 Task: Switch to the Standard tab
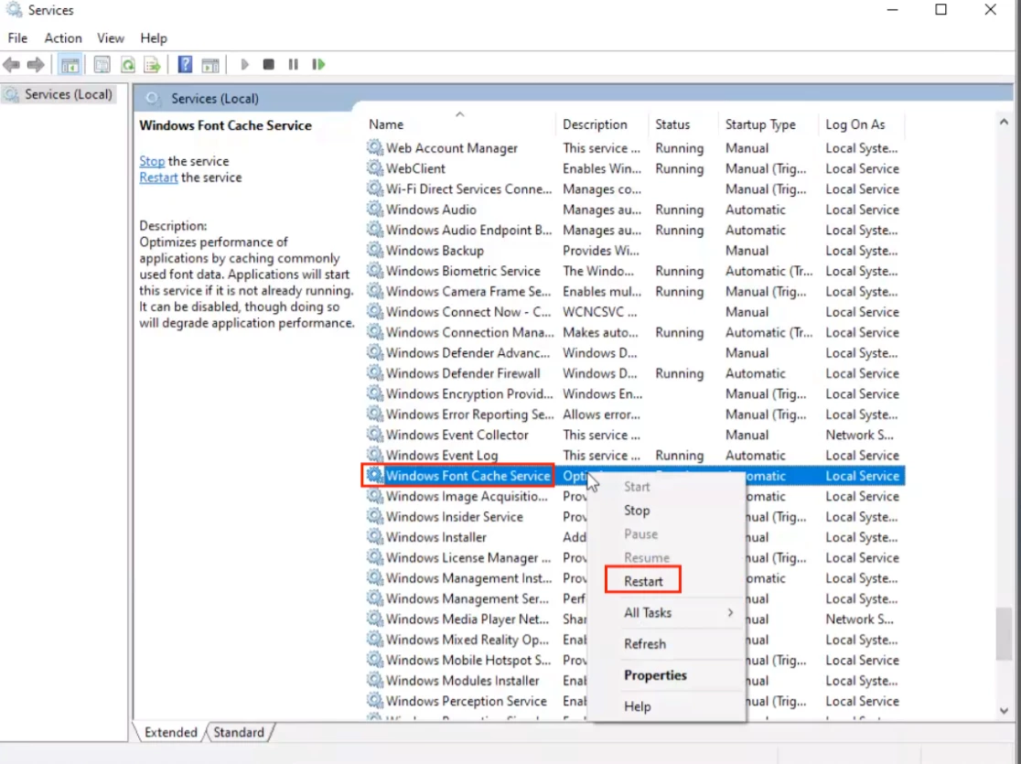(239, 732)
